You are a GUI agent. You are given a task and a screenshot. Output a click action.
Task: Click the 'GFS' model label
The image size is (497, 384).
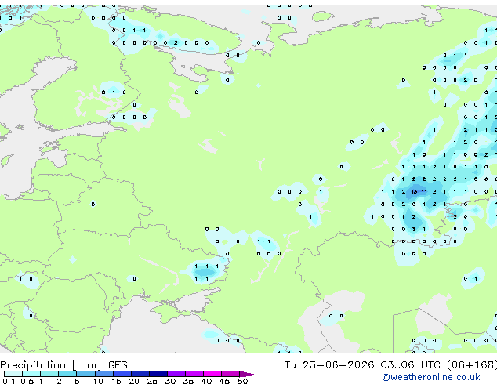tap(118, 365)
